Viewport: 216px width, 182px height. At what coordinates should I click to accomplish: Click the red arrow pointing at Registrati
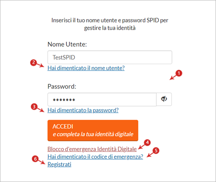(x=41, y=162)
